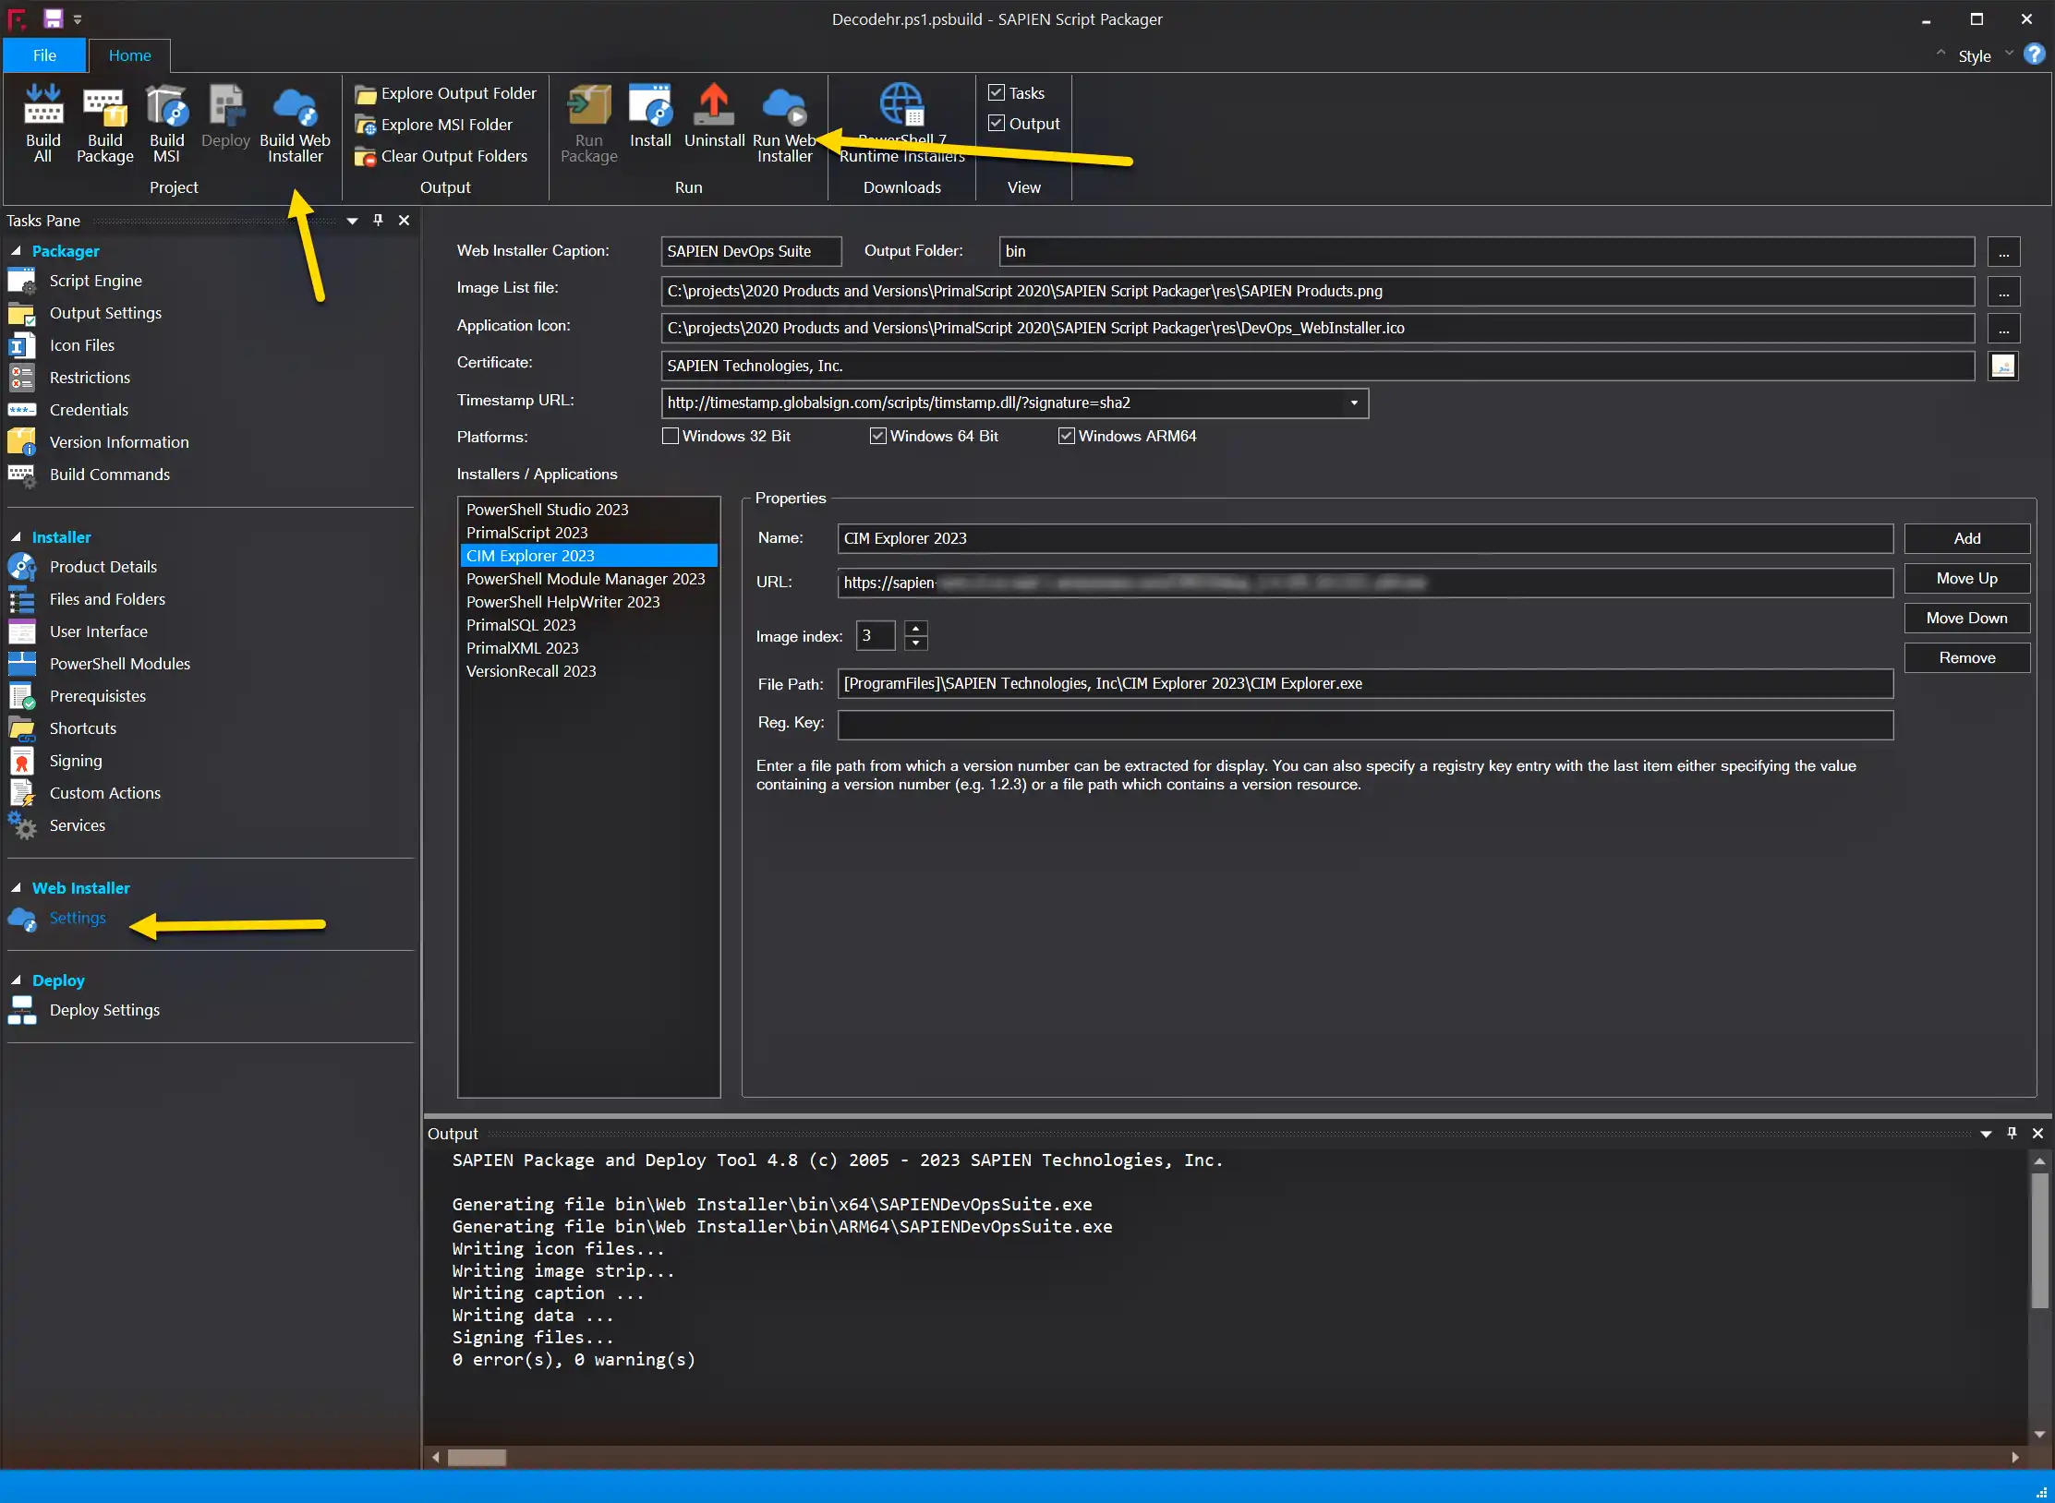Click the Output vertical scrollbar thumb
The height and width of the screenshot is (1503, 2055).
[x=2039, y=1240]
